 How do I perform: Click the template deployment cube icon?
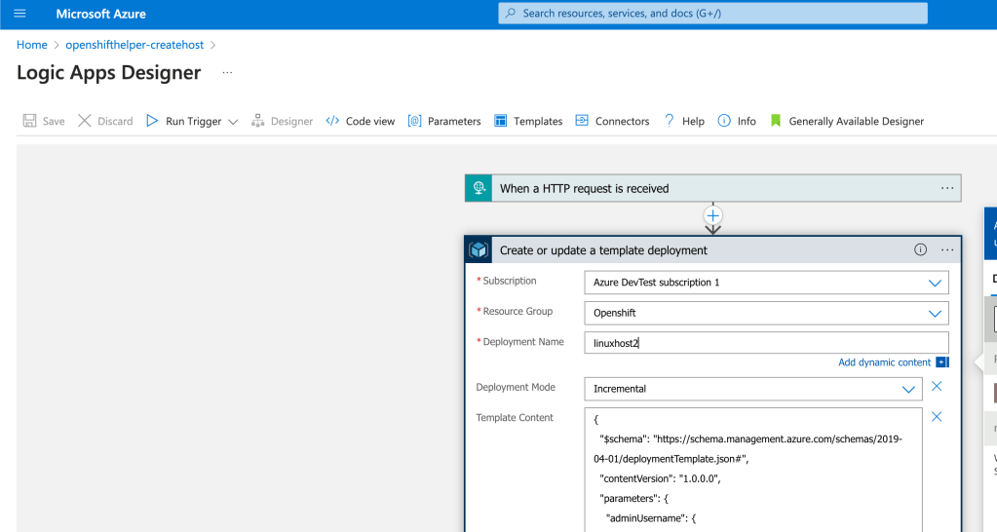coord(479,249)
